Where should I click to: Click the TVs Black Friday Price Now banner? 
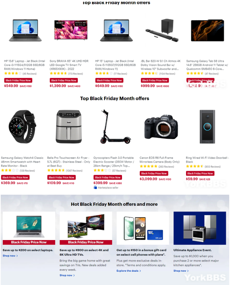(x=86, y=242)
